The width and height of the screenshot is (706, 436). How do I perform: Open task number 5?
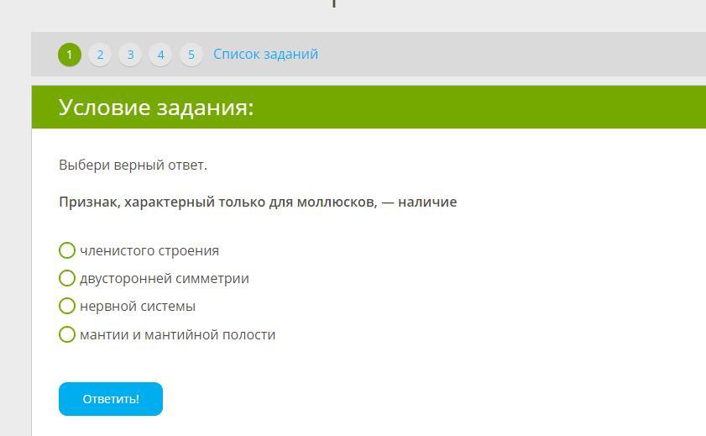191,55
